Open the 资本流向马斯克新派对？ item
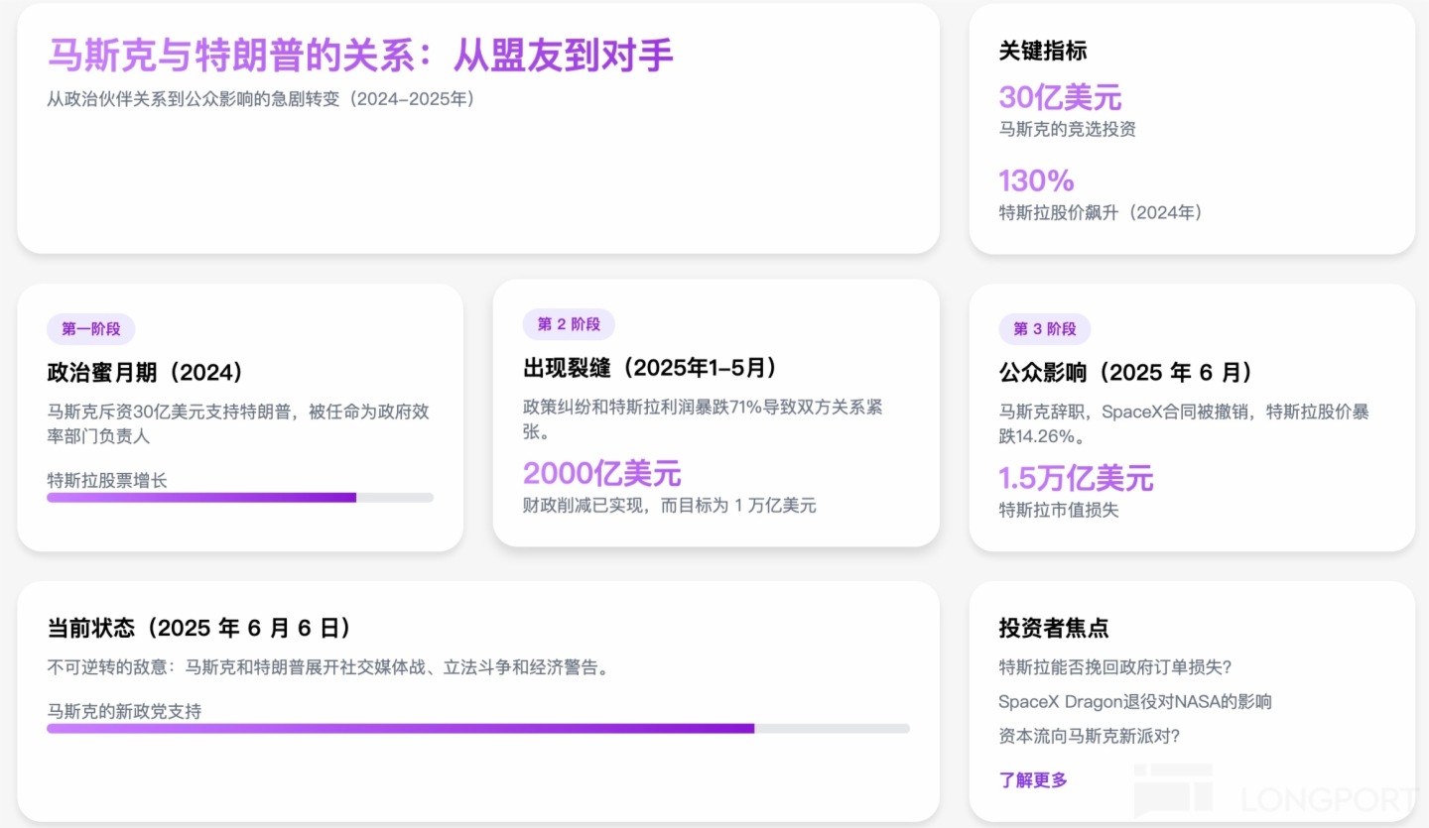The width and height of the screenshot is (1429, 828). pyautogui.click(x=1090, y=736)
